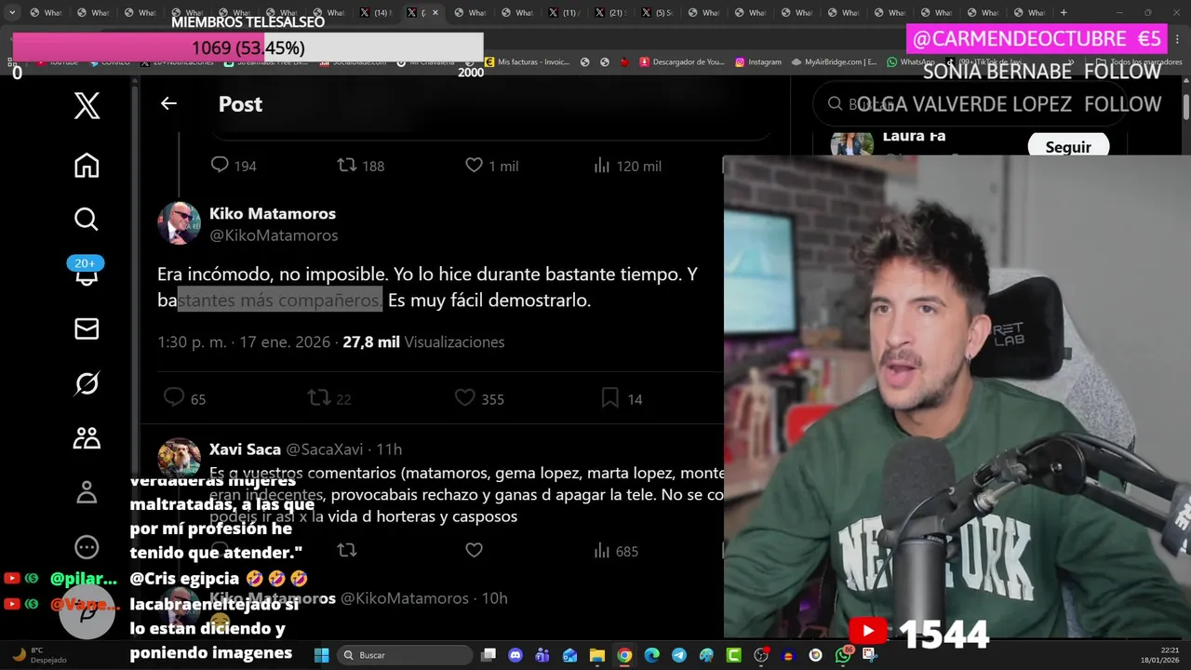The image size is (1191, 670).
Task: Open Kiko Matamoros profile picture
Action: point(179,223)
